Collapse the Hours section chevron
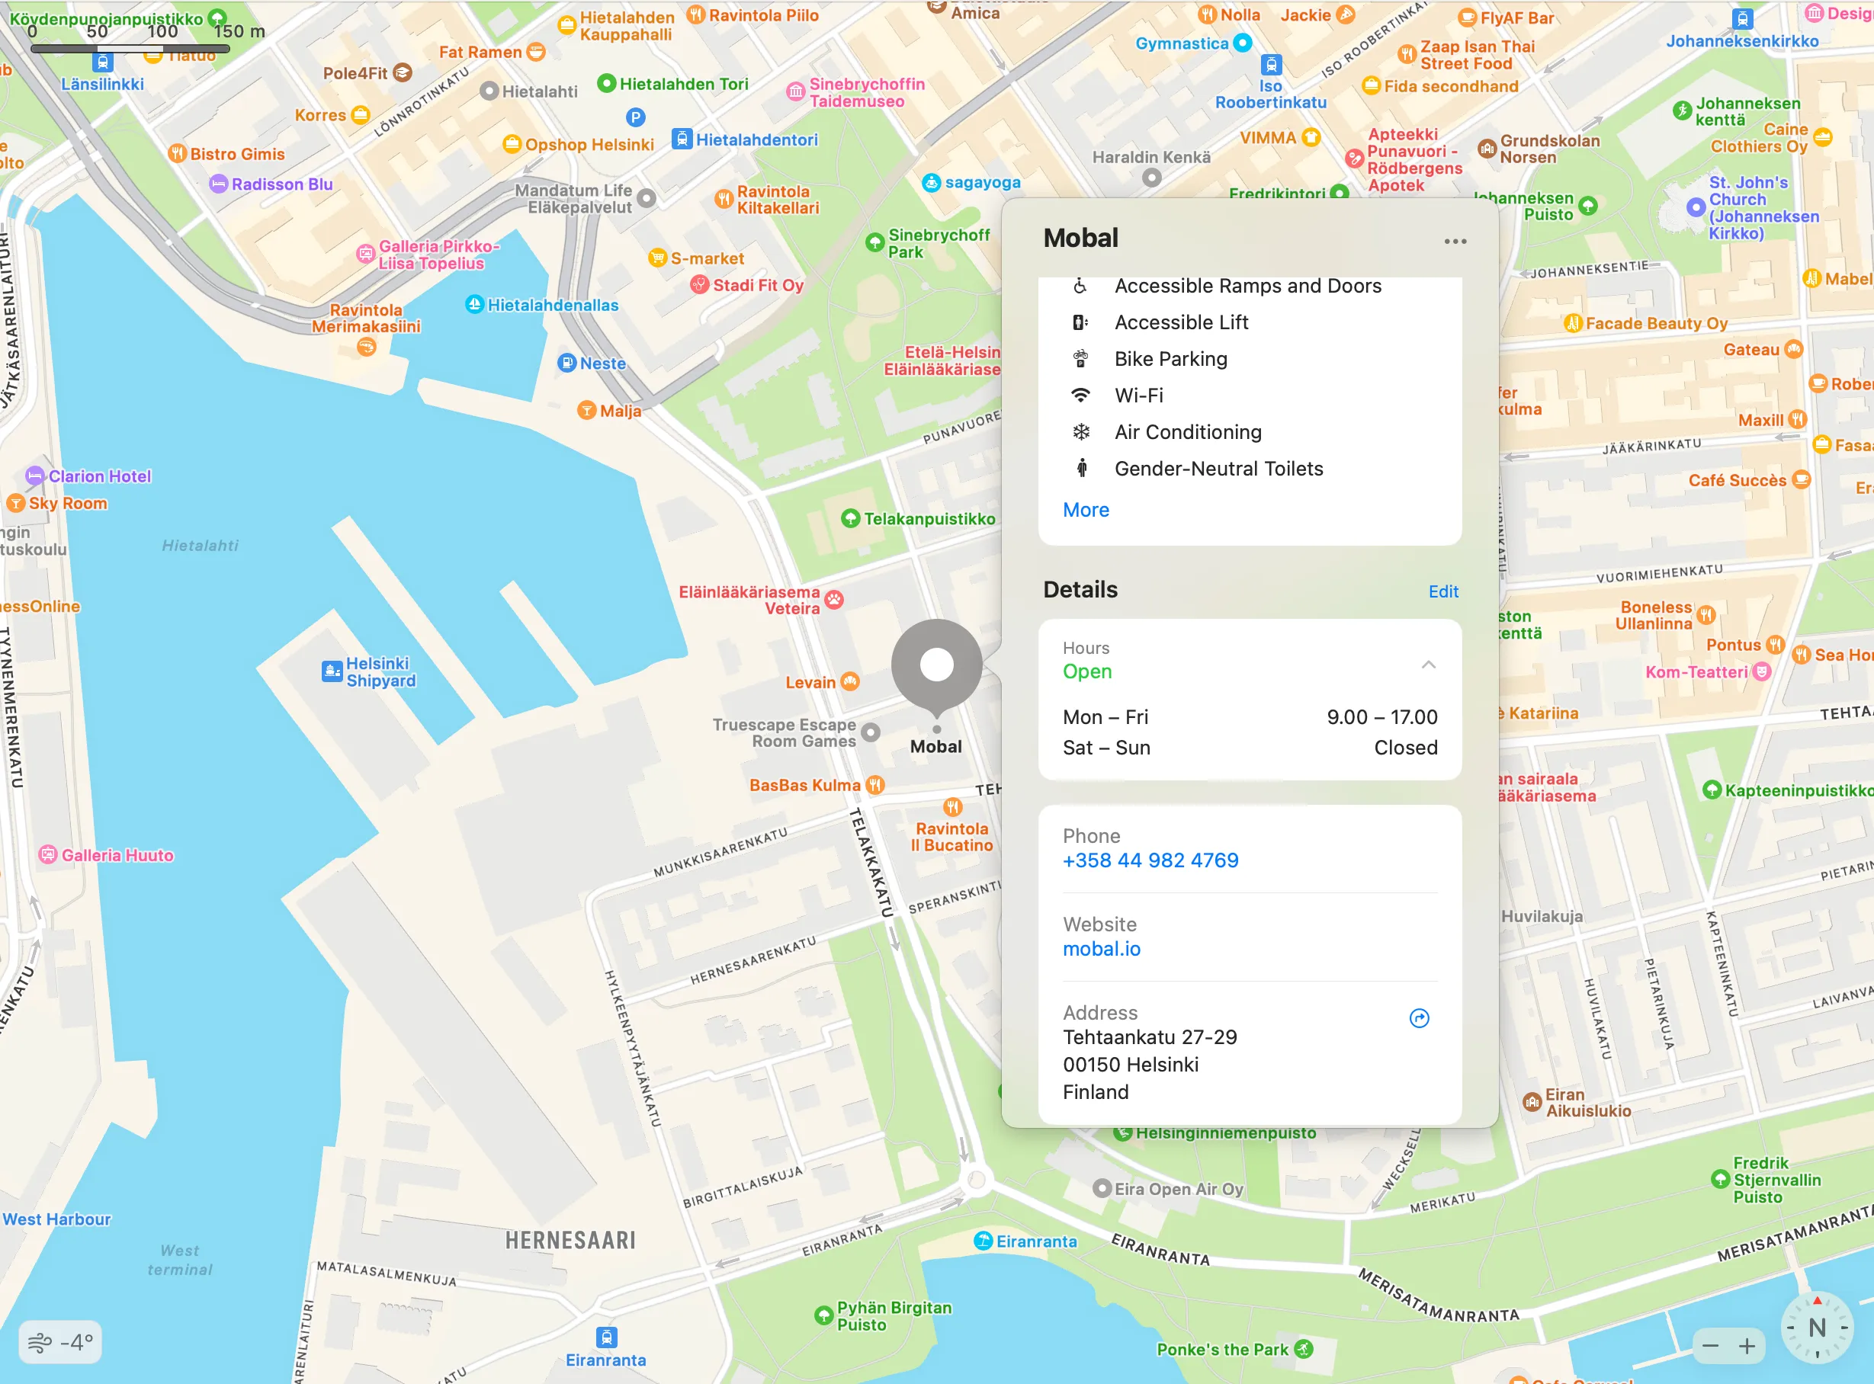 pos(1428,665)
